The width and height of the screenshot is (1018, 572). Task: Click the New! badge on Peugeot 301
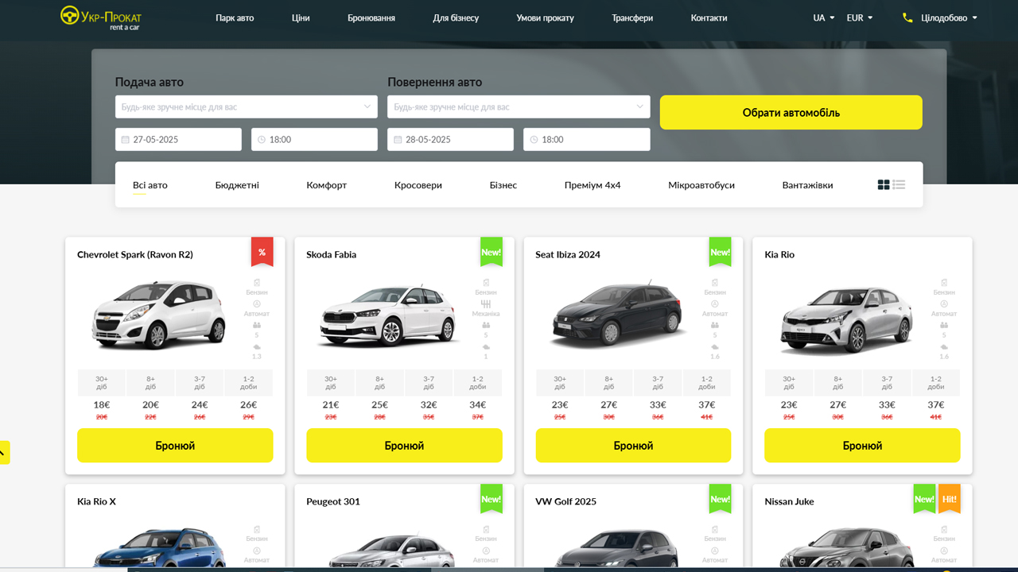coord(492,499)
